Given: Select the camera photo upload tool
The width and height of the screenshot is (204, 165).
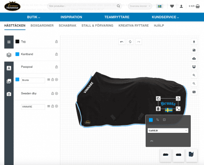Looking at the screenshot, I should [9, 94].
